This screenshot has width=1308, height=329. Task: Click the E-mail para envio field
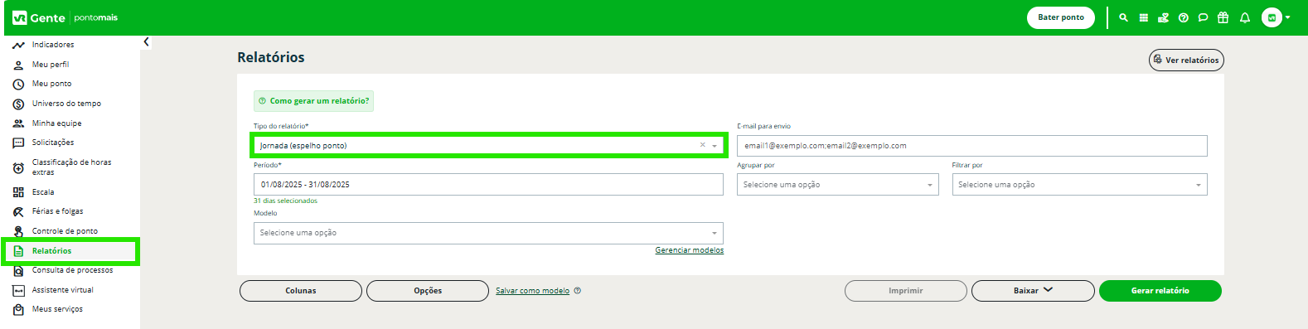pos(972,146)
